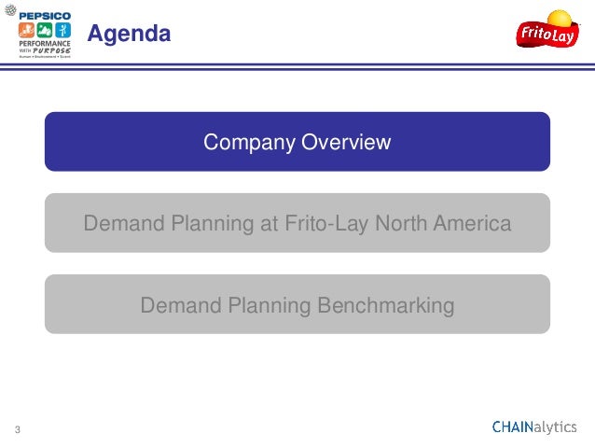Select the Company Overview agenda box
The height and width of the screenshot is (447, 595).
[297, 141]
